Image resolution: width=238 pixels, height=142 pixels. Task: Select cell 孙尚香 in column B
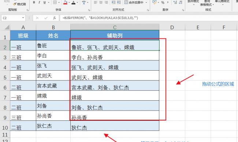click(53, 116)
